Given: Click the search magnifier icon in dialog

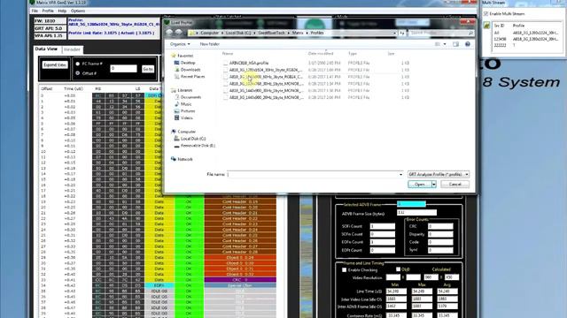Looking at the screenshot, I should tap(470, 33).
